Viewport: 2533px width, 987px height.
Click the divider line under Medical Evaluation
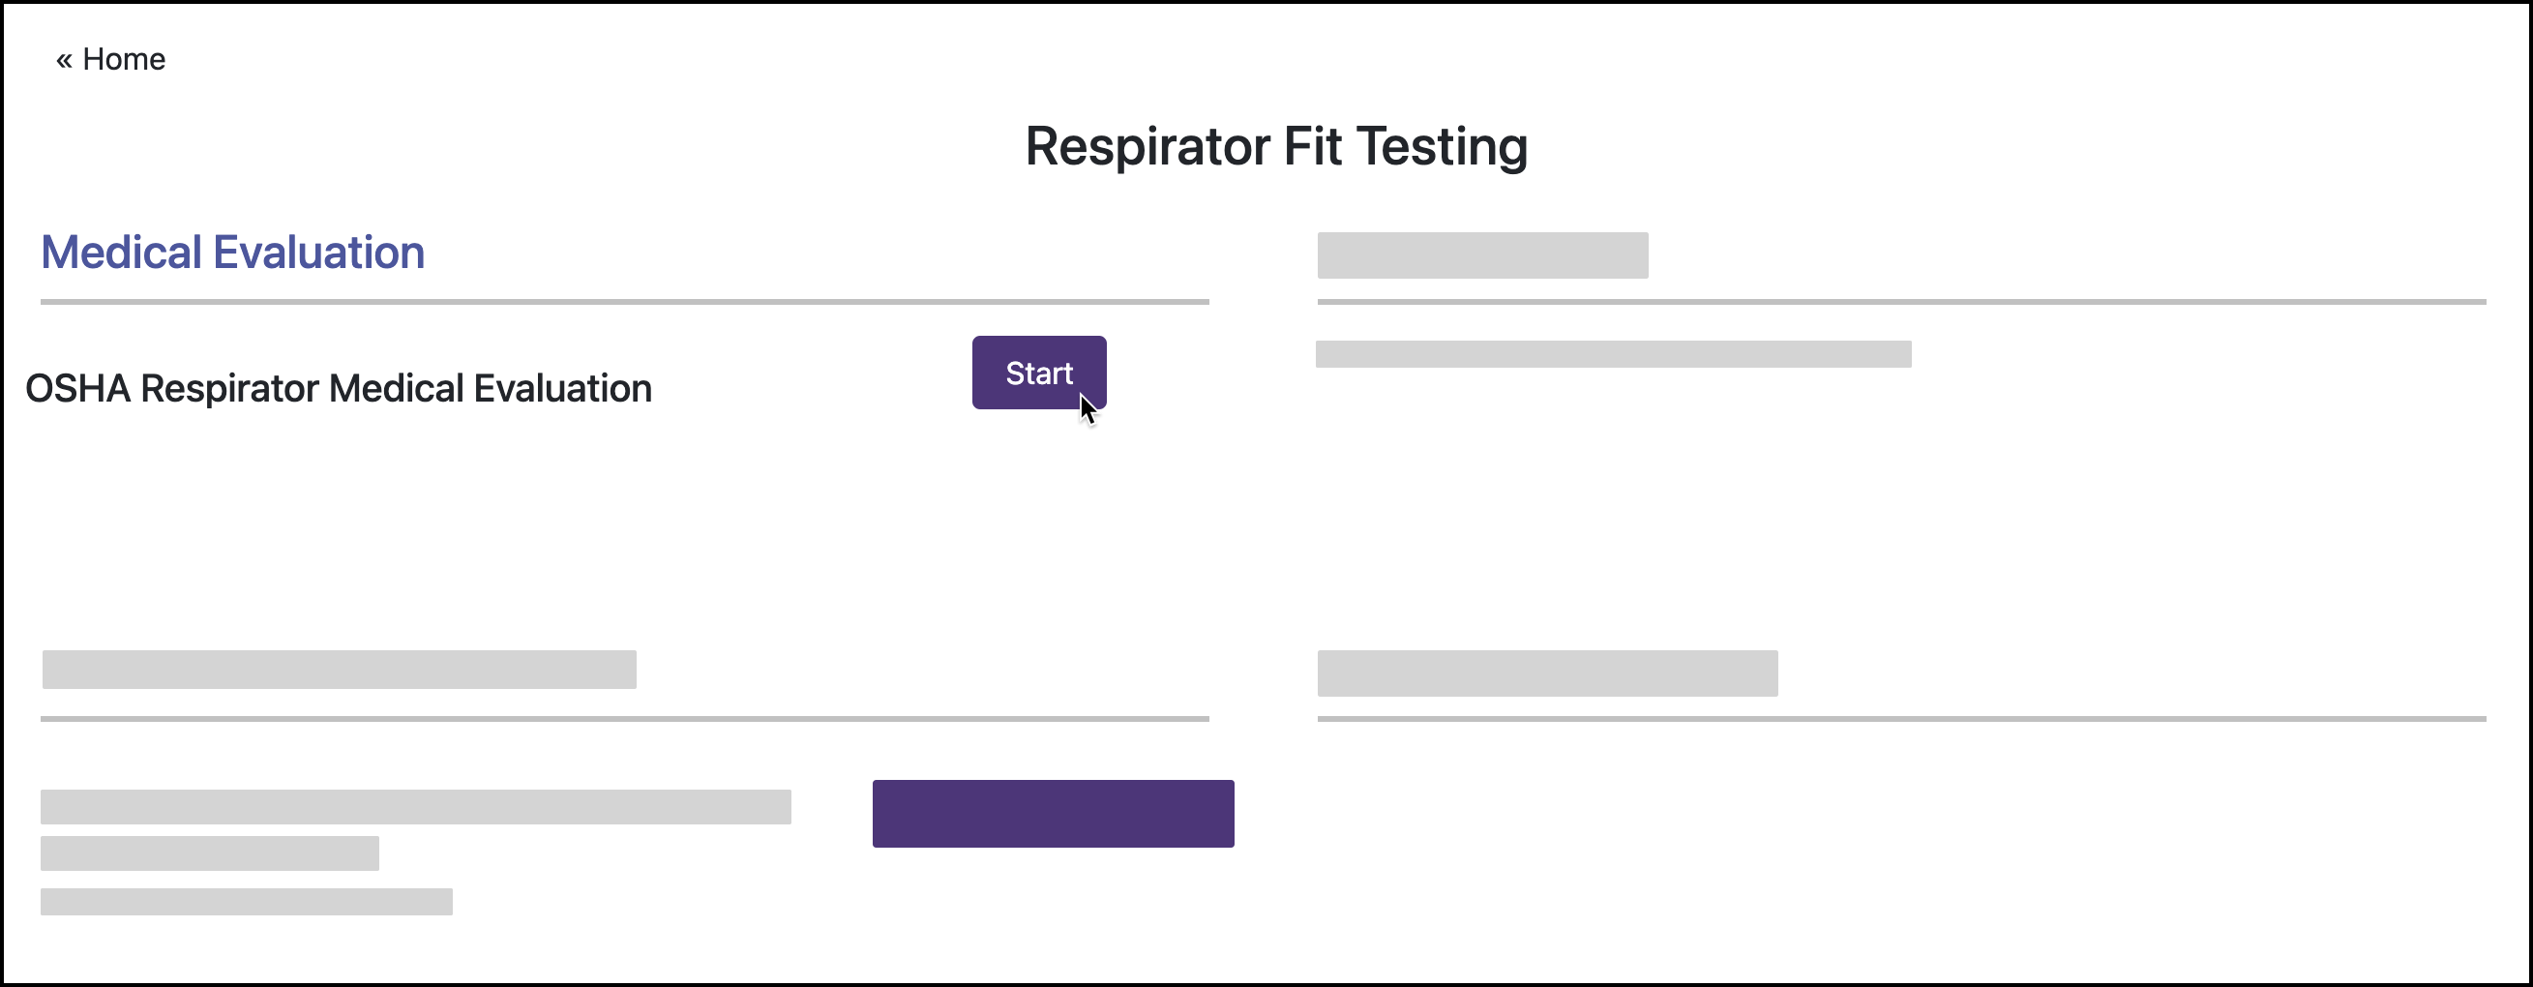[624, 300]
